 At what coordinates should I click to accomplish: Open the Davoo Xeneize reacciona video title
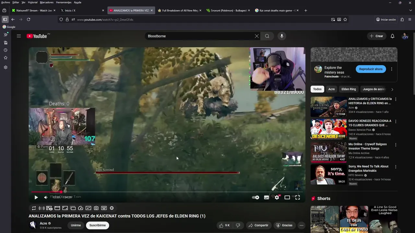click(x=370, y=123)
